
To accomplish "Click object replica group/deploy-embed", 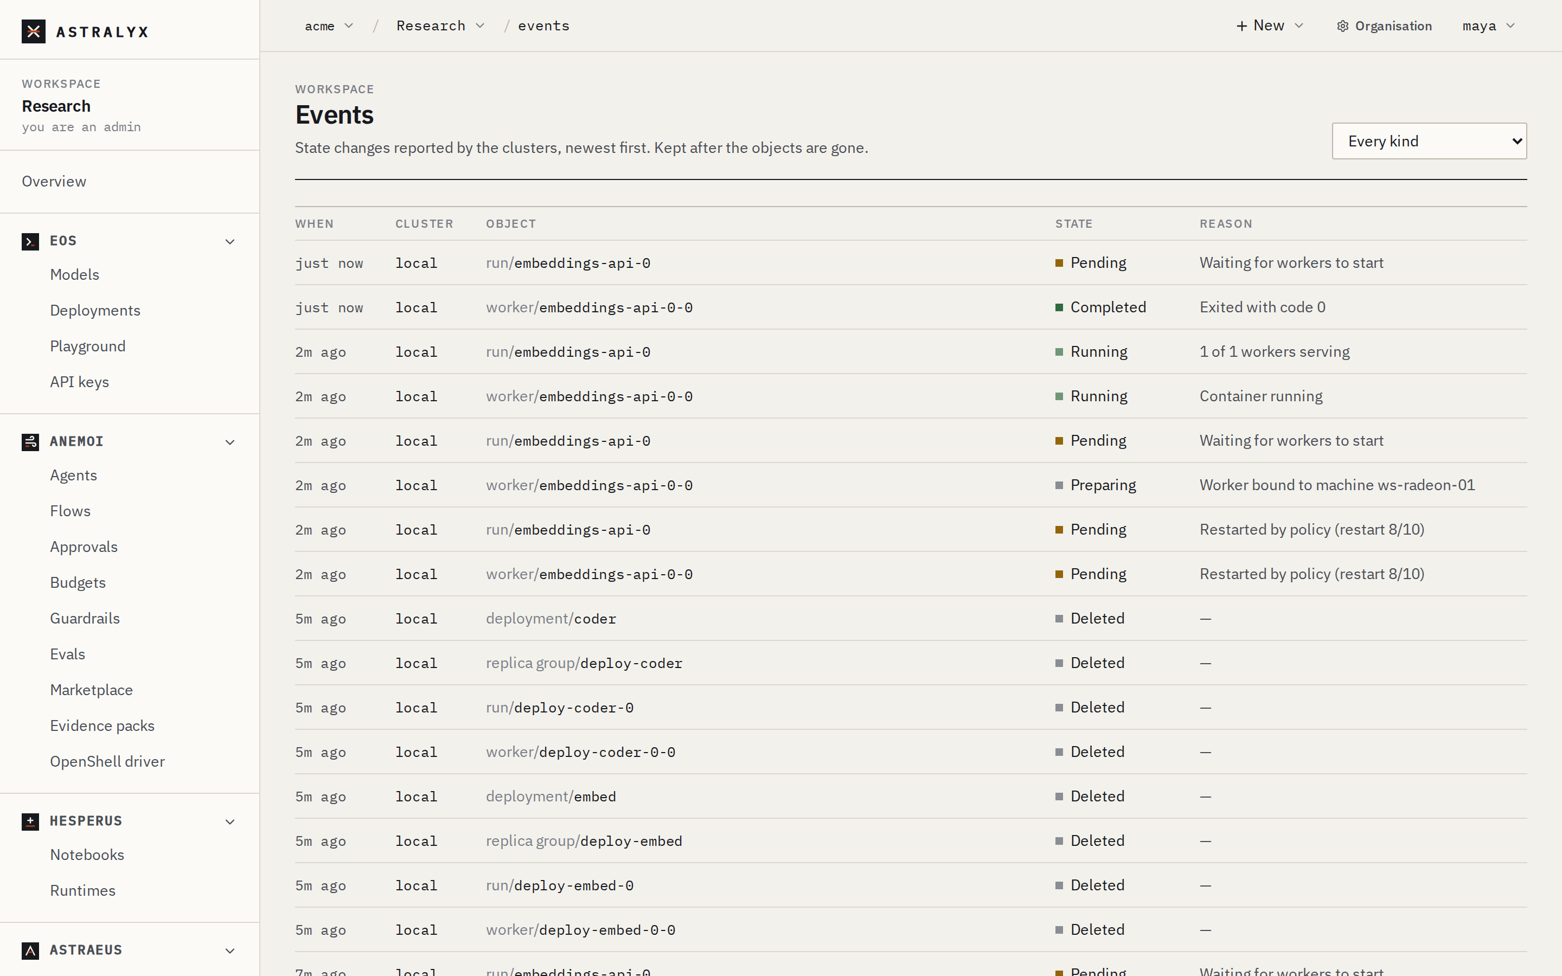I will 584,841.
